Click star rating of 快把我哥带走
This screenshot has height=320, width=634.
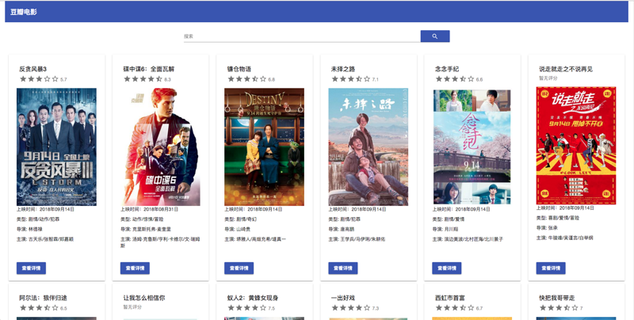pyautogui.click(x=559, y=308)
